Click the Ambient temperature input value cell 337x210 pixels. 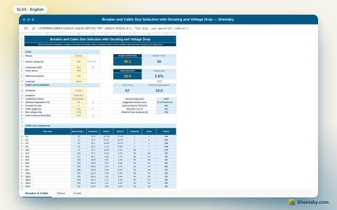(x=78, y=102)
